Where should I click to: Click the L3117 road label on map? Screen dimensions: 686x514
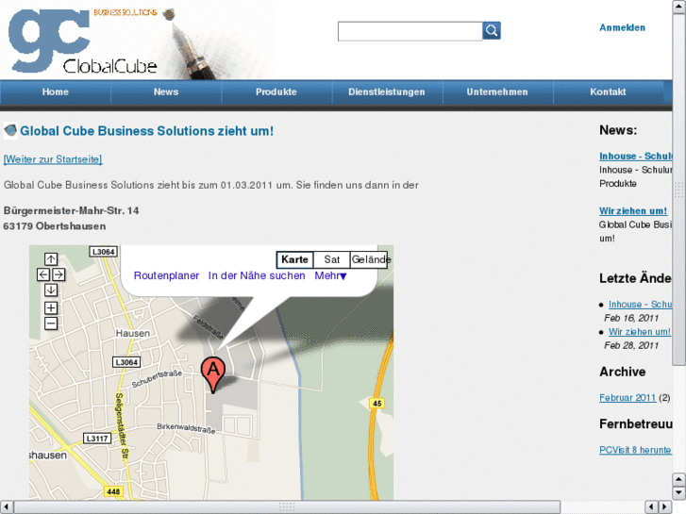pyautogui.click(x=97, y=439)
